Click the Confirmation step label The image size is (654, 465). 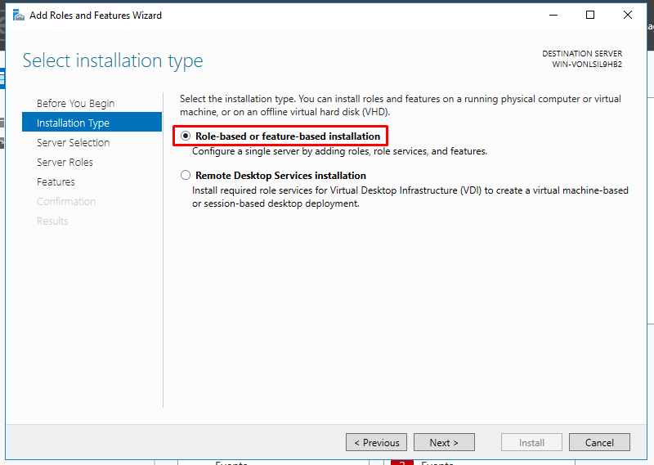[66, 201]
